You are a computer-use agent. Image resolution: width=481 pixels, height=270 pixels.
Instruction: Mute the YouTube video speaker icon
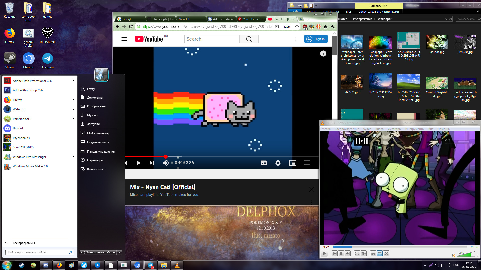pyautogui.click(x=165, y=163)
